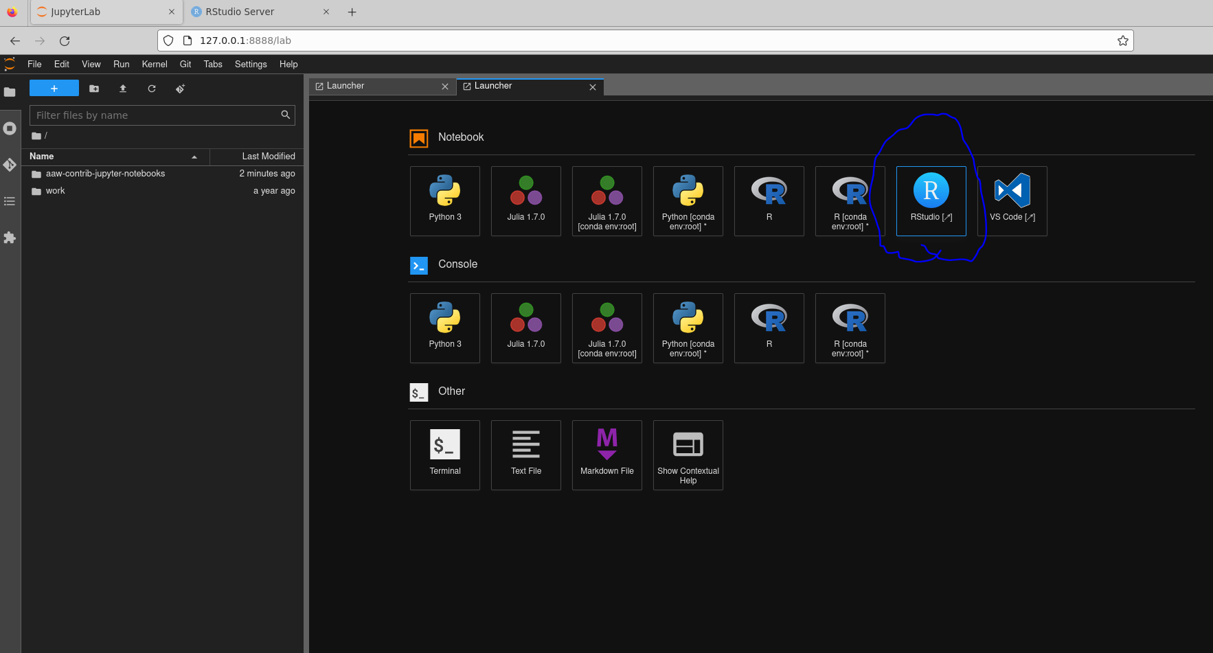Open the Kernel menu
Viewport: 1213px width, 653px height.
(x=155, y=64)
